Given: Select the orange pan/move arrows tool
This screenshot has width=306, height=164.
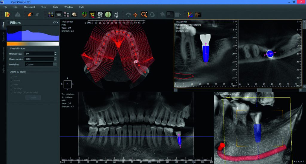Looking at the screenshot, I should point(135,14).
